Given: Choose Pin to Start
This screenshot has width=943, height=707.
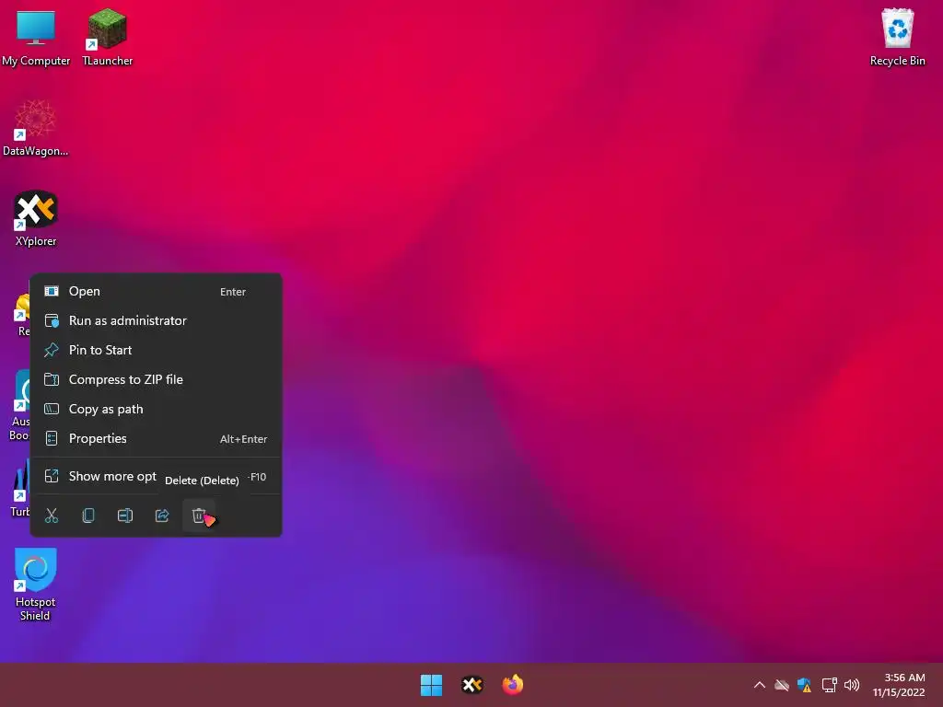Looking at the screenshot, I should [x=156, y=351].
